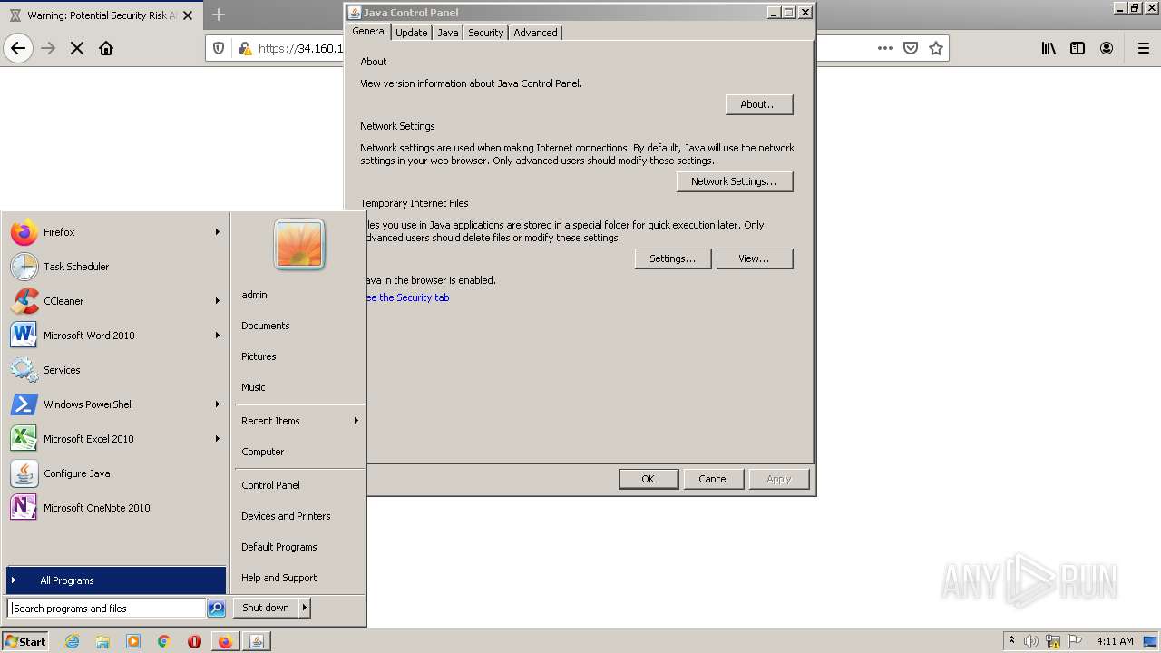Confirm with the OK button
1161x653 pixels.
648,479
